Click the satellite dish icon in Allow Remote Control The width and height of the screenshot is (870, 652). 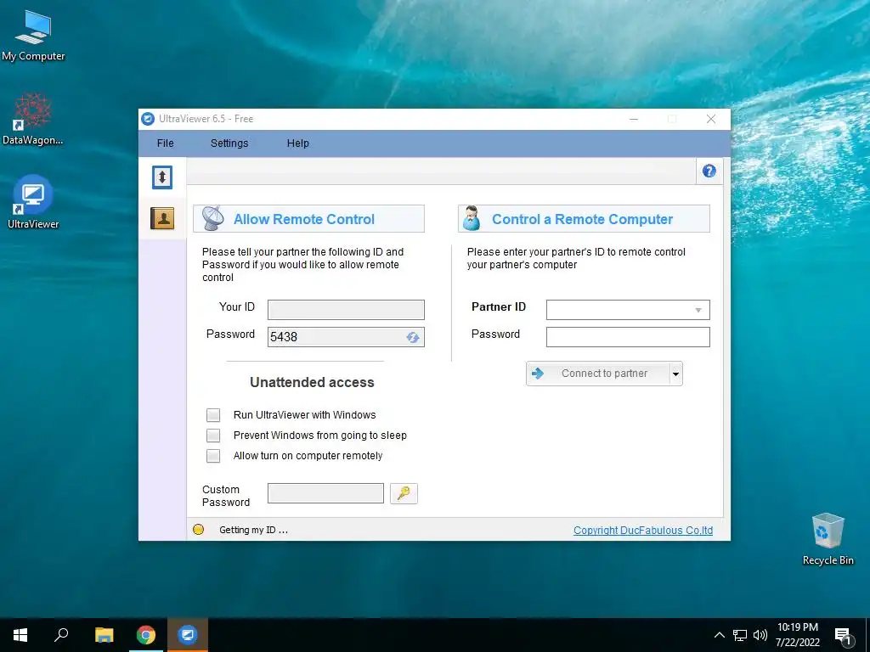click(212, 218)
